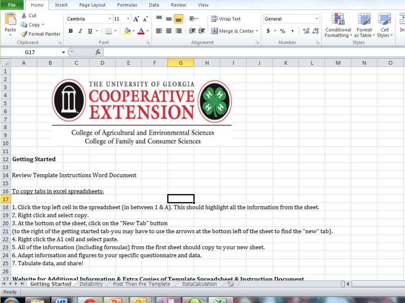This screenshot has width=405, height=303.
Task: Expand the font size dropdown
Action: point(128,19)
